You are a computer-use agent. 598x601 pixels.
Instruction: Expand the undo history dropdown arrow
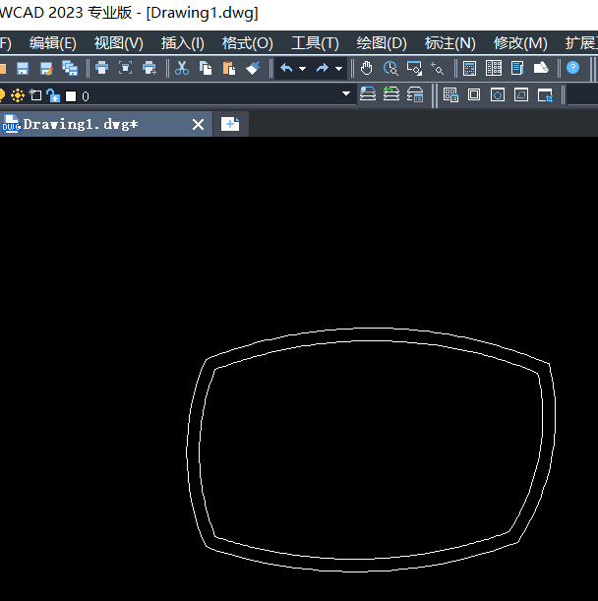[x=303, y=69]
